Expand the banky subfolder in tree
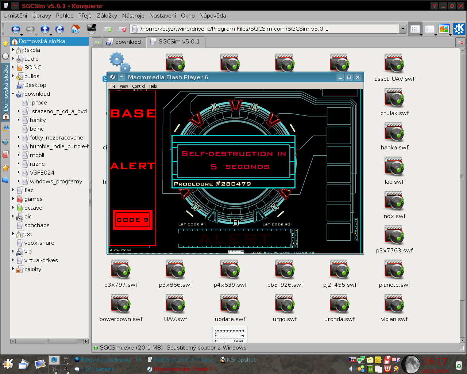 point(19,120)
